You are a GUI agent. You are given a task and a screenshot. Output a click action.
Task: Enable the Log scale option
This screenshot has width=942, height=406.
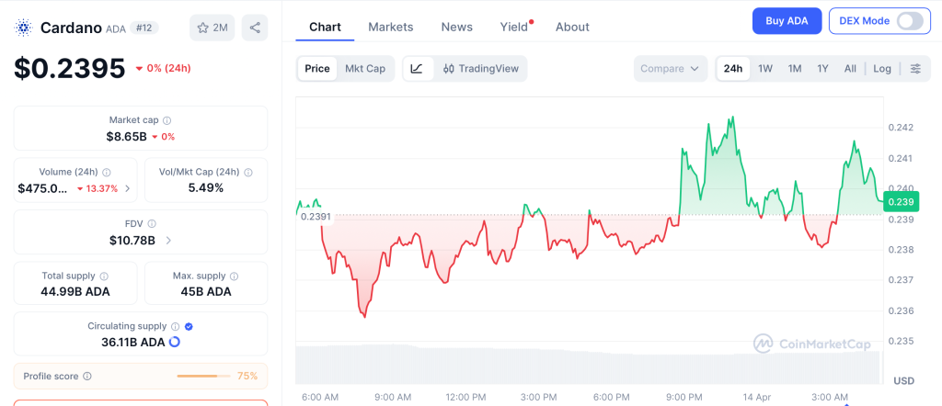point(882,69)
